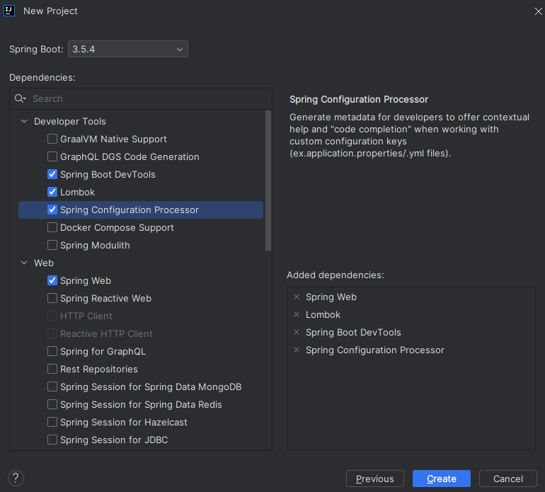The image size is (545, 492).
Task: Uncheck the Lombok dependency
Action: point(52,192)
